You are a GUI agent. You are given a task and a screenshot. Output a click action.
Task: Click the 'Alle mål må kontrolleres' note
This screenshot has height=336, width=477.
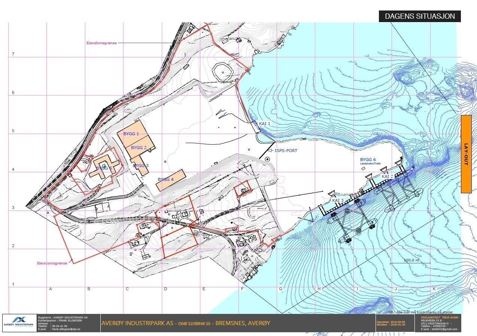click(421, 312)
